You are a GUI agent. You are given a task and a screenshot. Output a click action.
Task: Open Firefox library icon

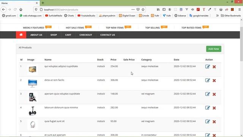158,10
